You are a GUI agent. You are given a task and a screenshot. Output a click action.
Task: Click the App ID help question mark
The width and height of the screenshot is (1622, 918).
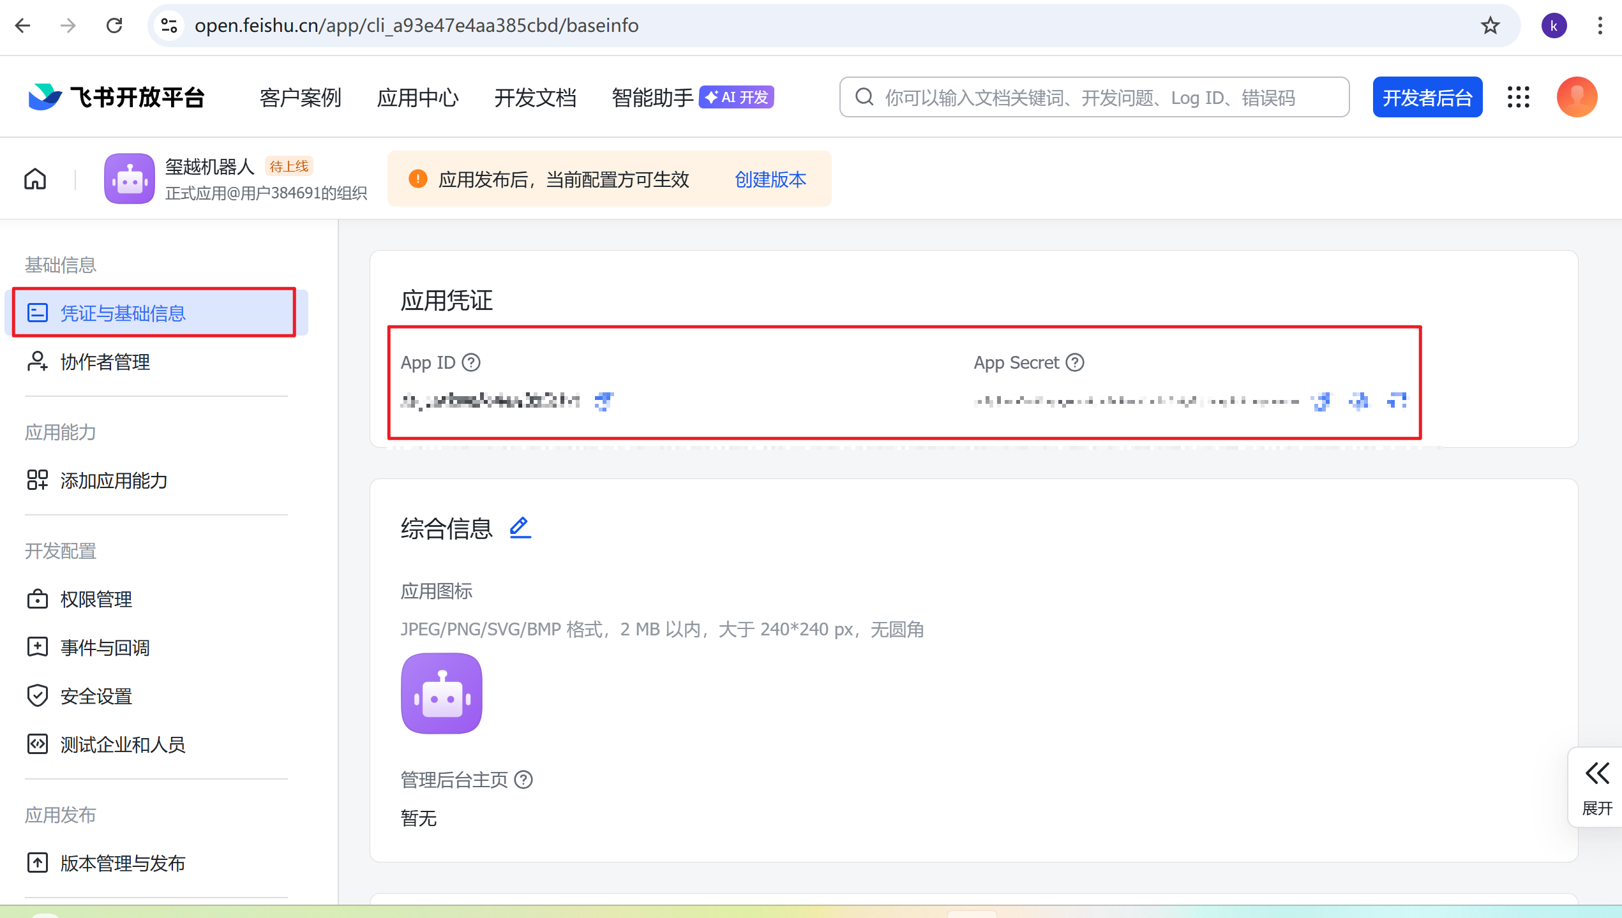pos(471,362)
